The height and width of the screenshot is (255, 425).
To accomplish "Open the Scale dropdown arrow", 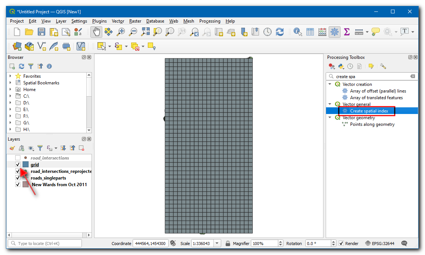I will (217, 244).
